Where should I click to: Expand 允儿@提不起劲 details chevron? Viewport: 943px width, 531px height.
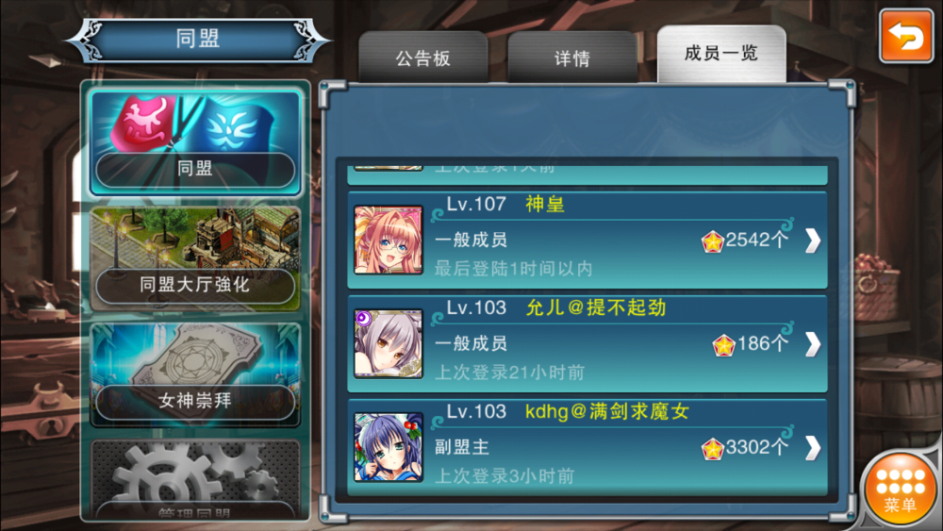tap(813, 344)
